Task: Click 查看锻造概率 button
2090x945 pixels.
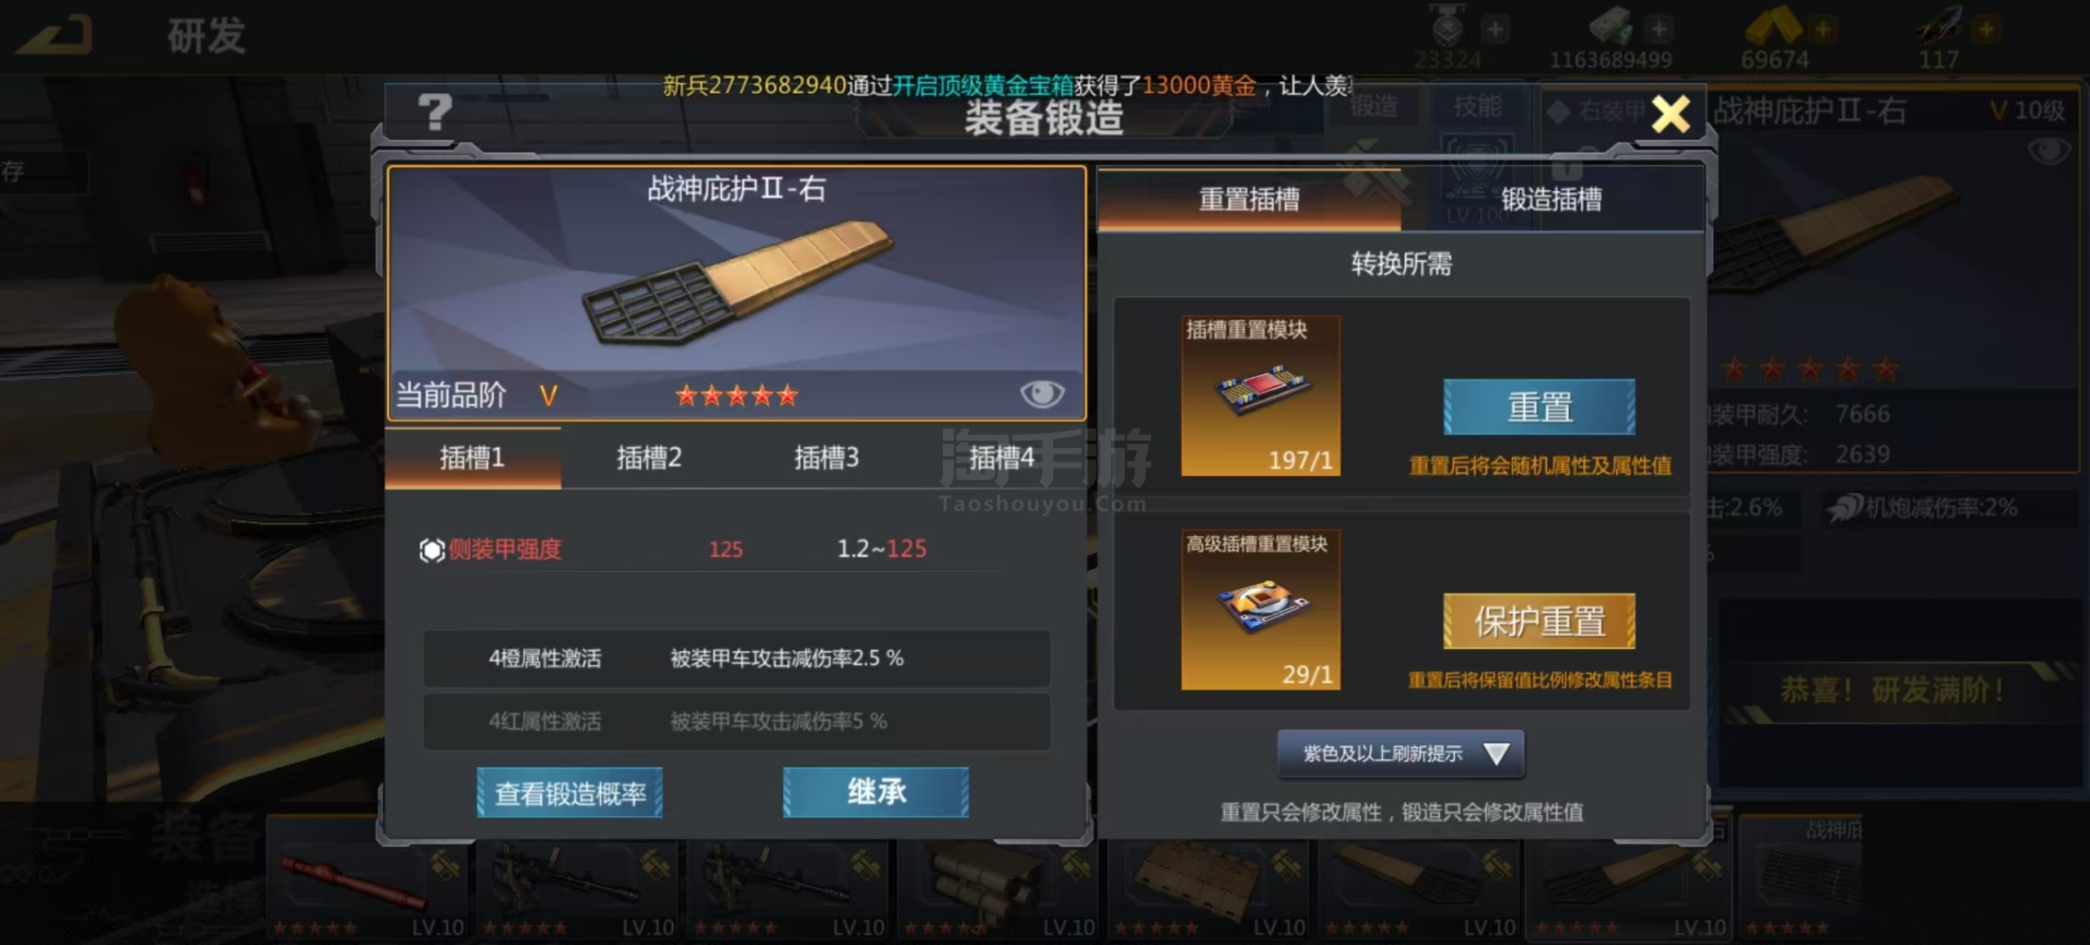Action: click(x=570, y=792)
